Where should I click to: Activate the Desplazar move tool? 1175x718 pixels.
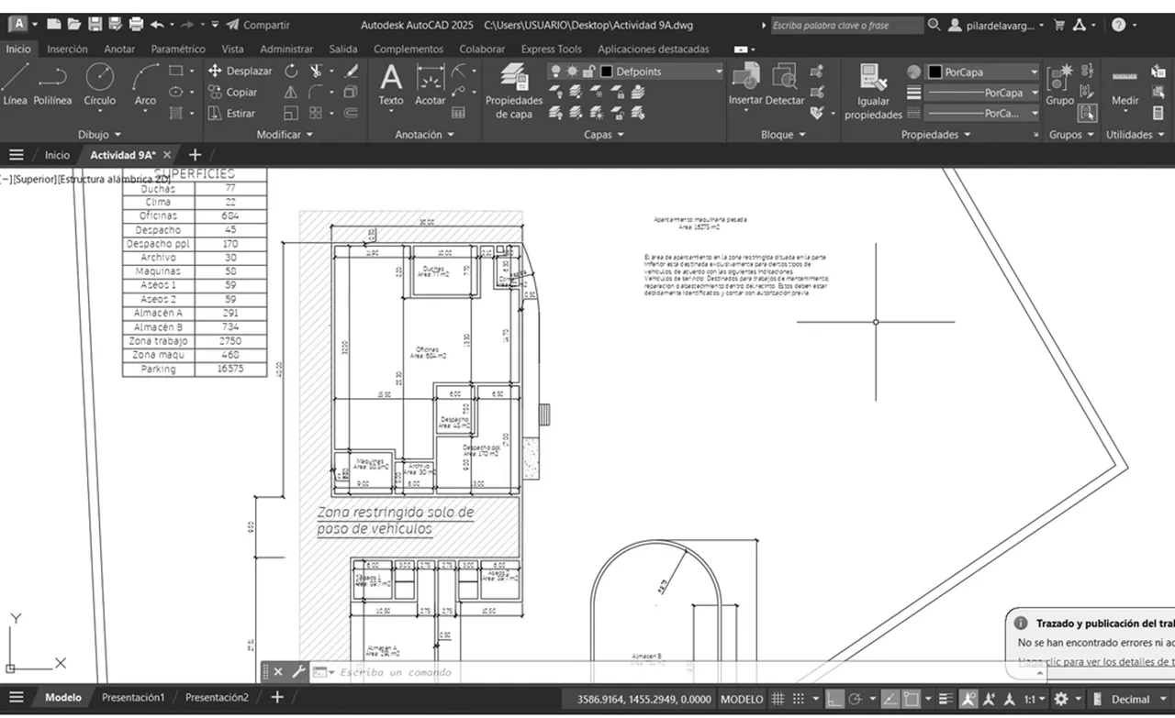(x=240, y=71)
